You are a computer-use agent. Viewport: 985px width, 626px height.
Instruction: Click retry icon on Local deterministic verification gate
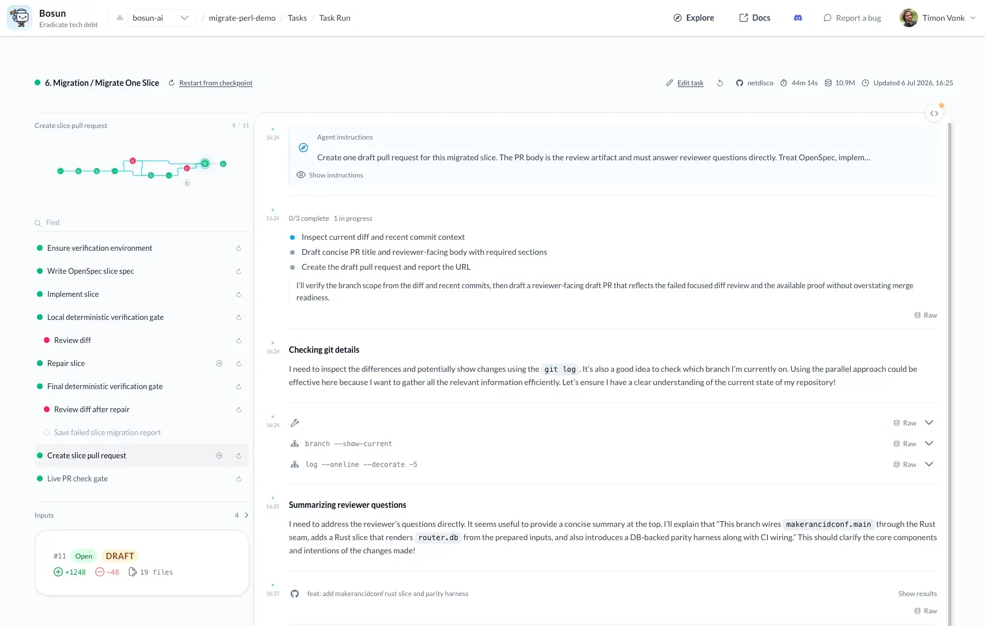pyautogui.click(x=239, y=318)
